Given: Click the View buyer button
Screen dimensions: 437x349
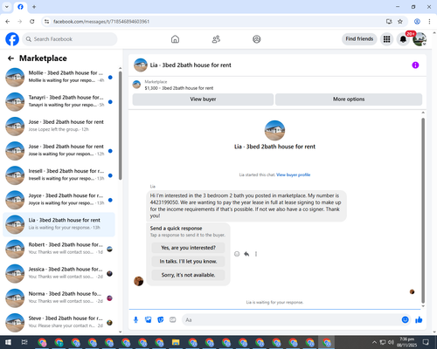Looking at the screenshot, I should click(203, 99).
